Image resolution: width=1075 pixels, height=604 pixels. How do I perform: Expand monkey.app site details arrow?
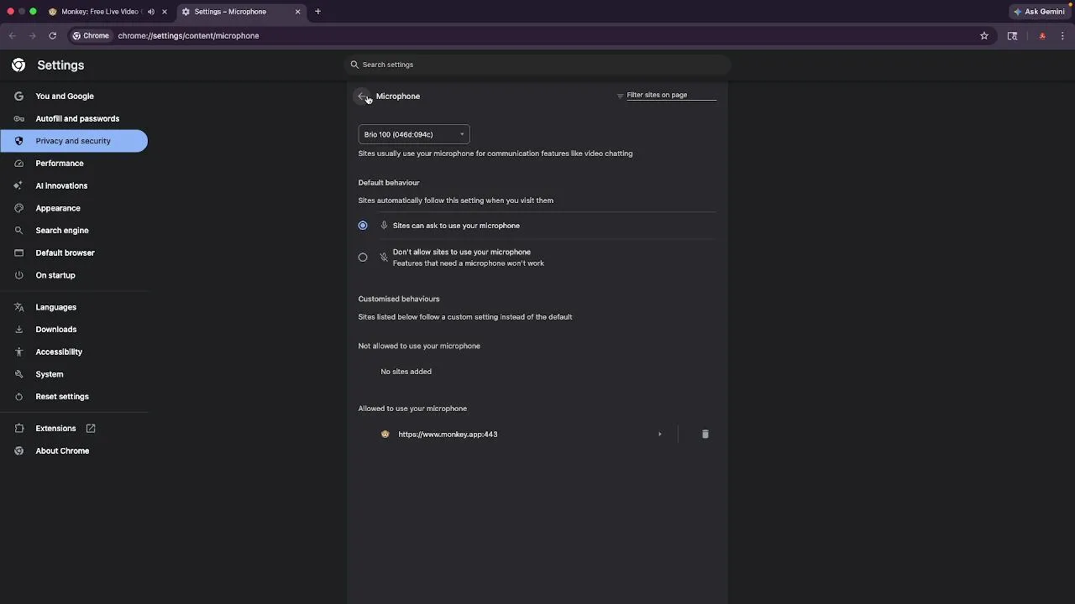pyautogui.click(x=659, y=435)
